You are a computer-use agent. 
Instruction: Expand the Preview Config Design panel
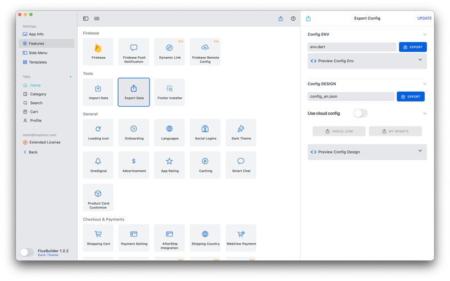[367, 152]
